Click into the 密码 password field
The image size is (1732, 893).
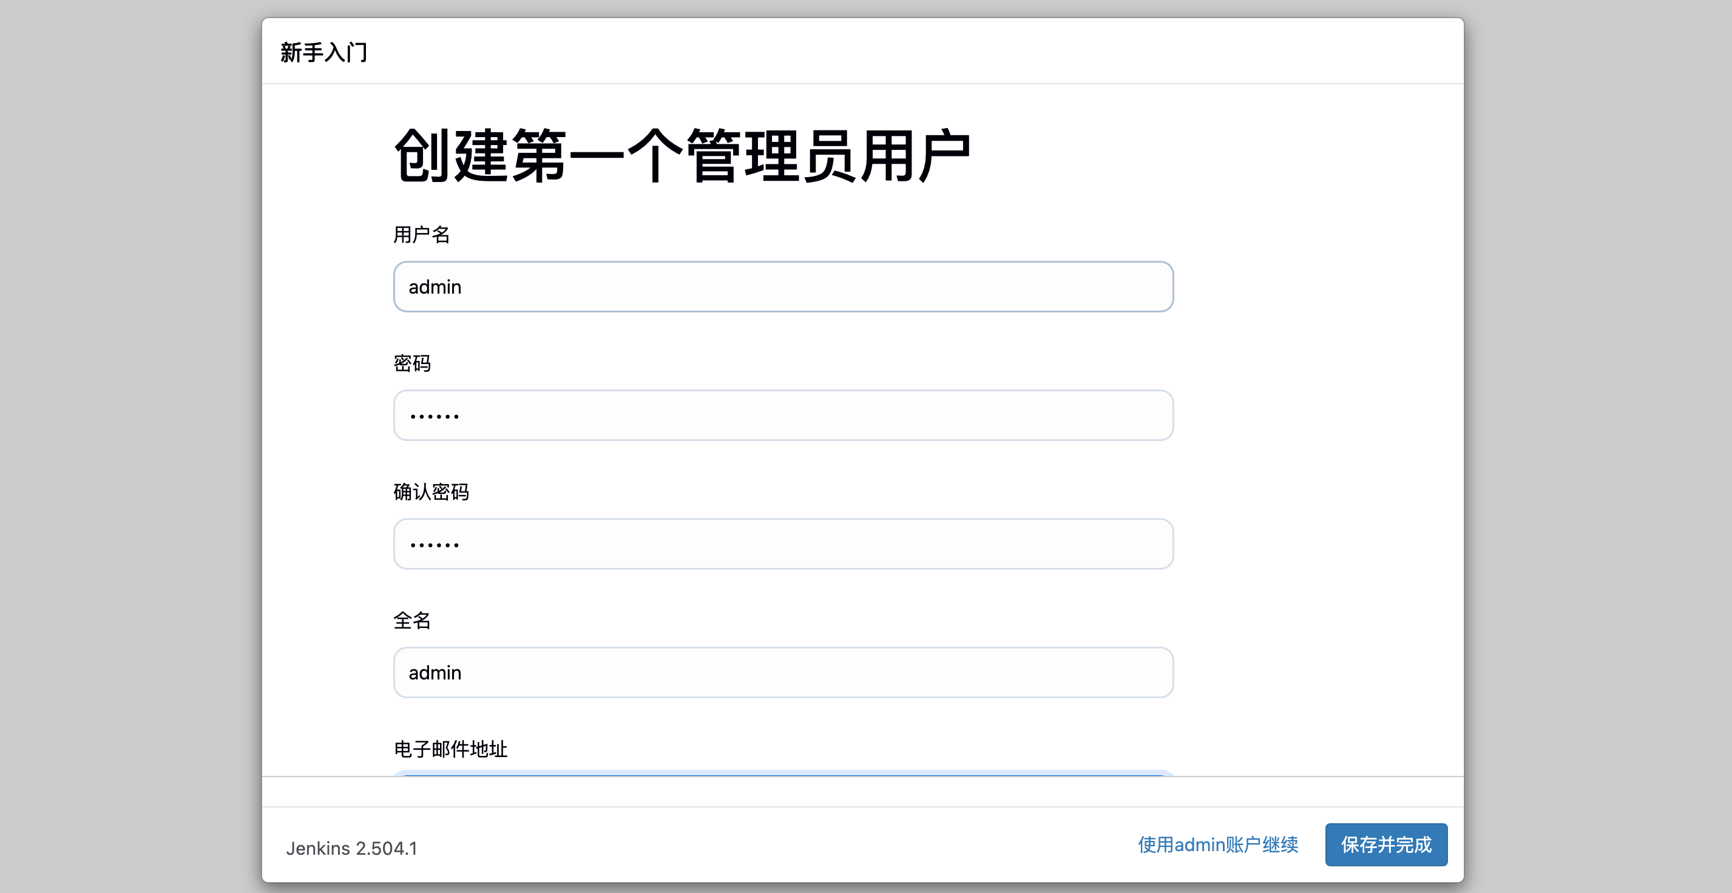pos(783,415)
